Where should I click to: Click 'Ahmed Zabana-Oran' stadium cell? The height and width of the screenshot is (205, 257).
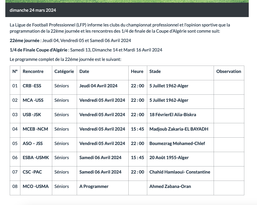coord(170,186)
